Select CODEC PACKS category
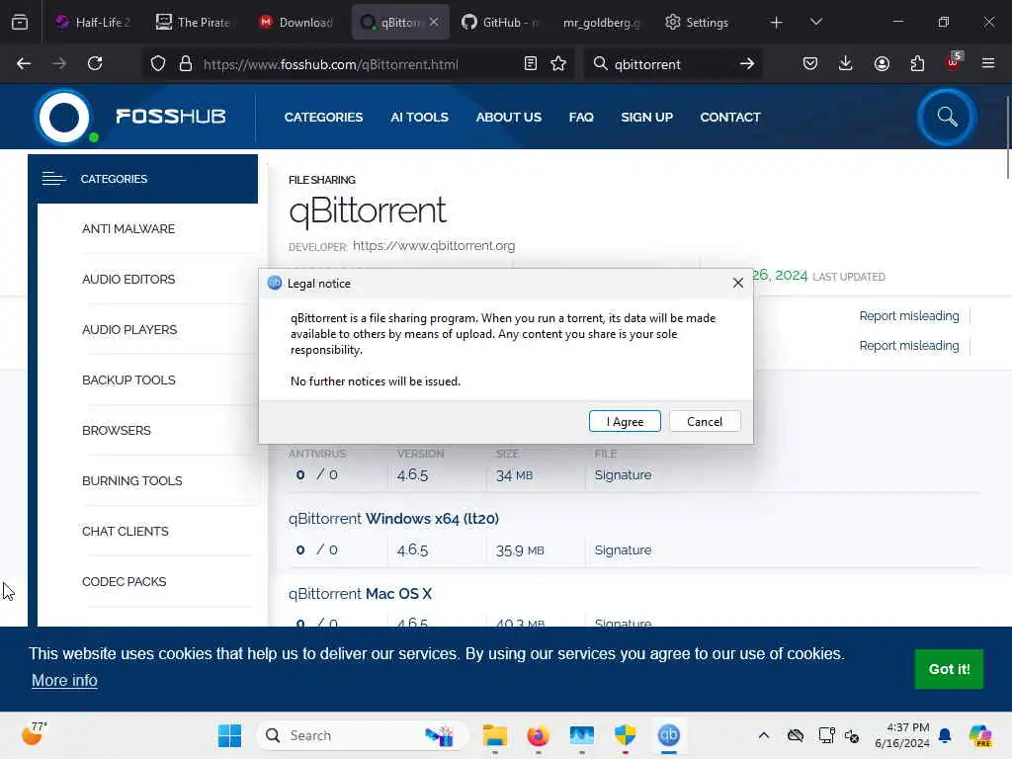Screen dimensions: 1012x759 (124, 581)
